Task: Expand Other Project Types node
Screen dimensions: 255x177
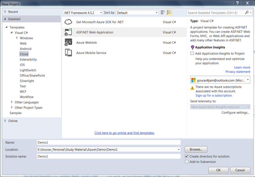Action: point(12,107)
